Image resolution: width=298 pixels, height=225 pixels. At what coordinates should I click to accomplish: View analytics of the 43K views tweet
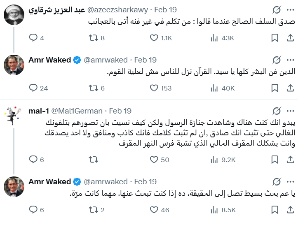point(214,38)
